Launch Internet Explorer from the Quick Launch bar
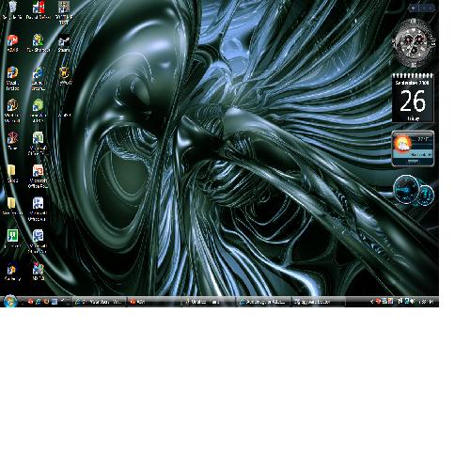470x470 pixels. click(39, 302)
